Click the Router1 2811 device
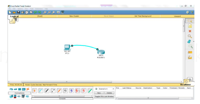The image size is (200, 104). 101,52
